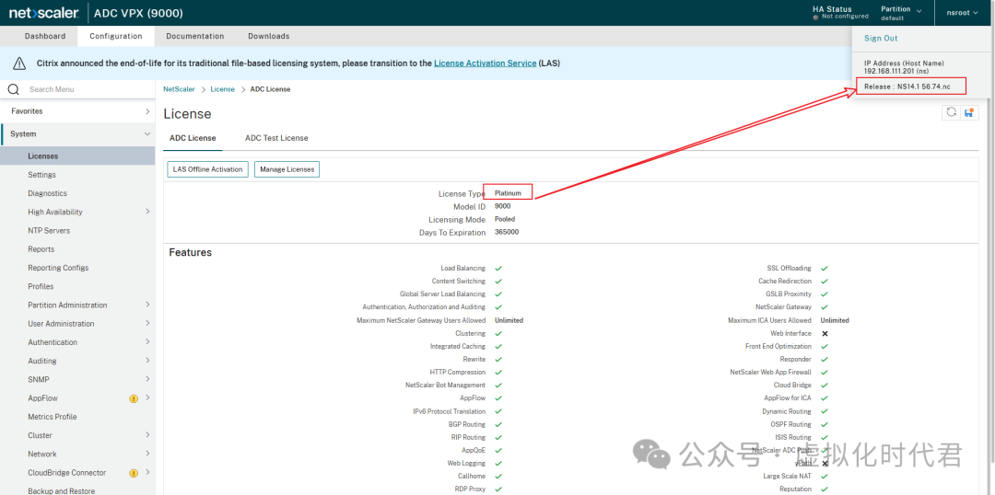This screenshot has height=495, width=995.
Task: Click the Clustering checkmark
Action: 498,333
